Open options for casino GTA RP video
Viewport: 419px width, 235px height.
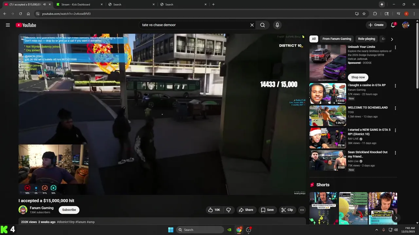pyautogui.click(x=395, y=86)
